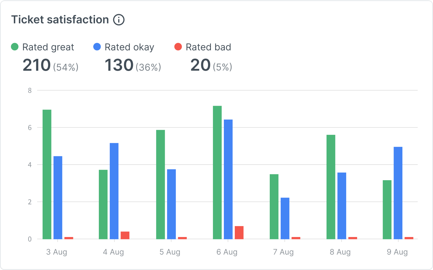Click the Ticket satisfaction title
This screenshot has width=433, height=270.
click(x=60, y=20)
